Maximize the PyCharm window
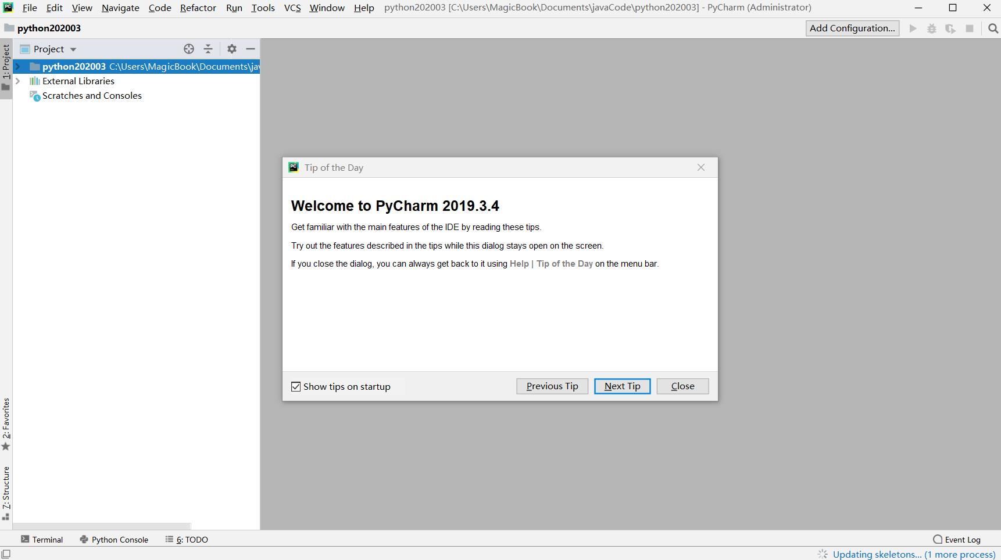Viewport: 1001px width, 560px height. point(952,8)
